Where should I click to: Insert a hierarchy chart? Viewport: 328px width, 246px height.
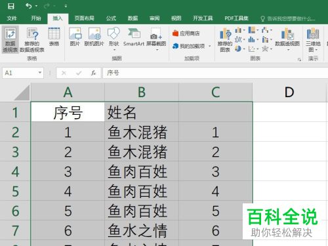coord(253,30)
